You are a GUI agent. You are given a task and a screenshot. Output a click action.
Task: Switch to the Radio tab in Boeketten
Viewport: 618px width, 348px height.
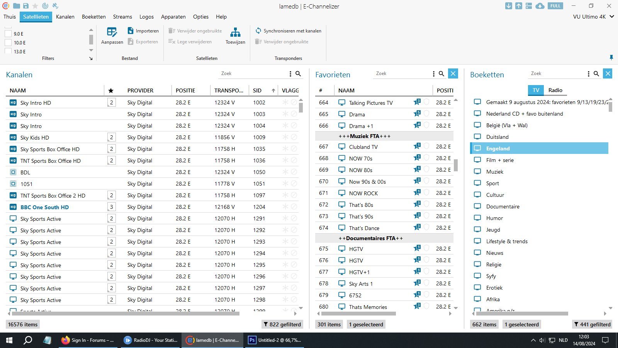tap(555, 90)
